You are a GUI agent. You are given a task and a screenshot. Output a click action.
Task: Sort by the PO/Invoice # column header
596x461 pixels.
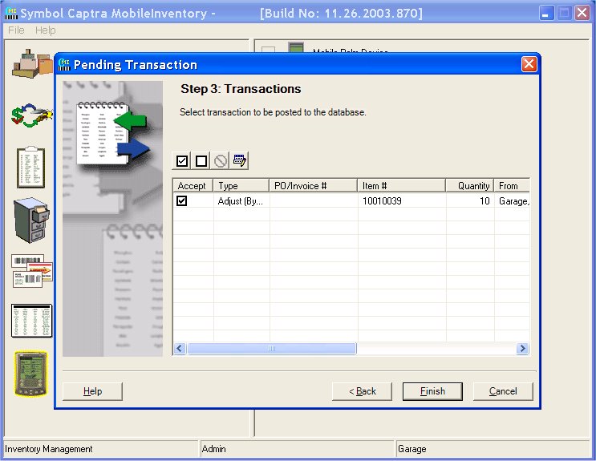[x=313, y=185]
